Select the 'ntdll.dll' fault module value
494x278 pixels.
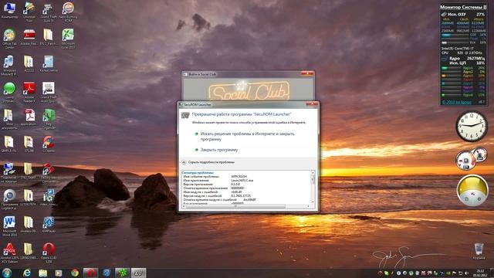click(x=236, y=192)
